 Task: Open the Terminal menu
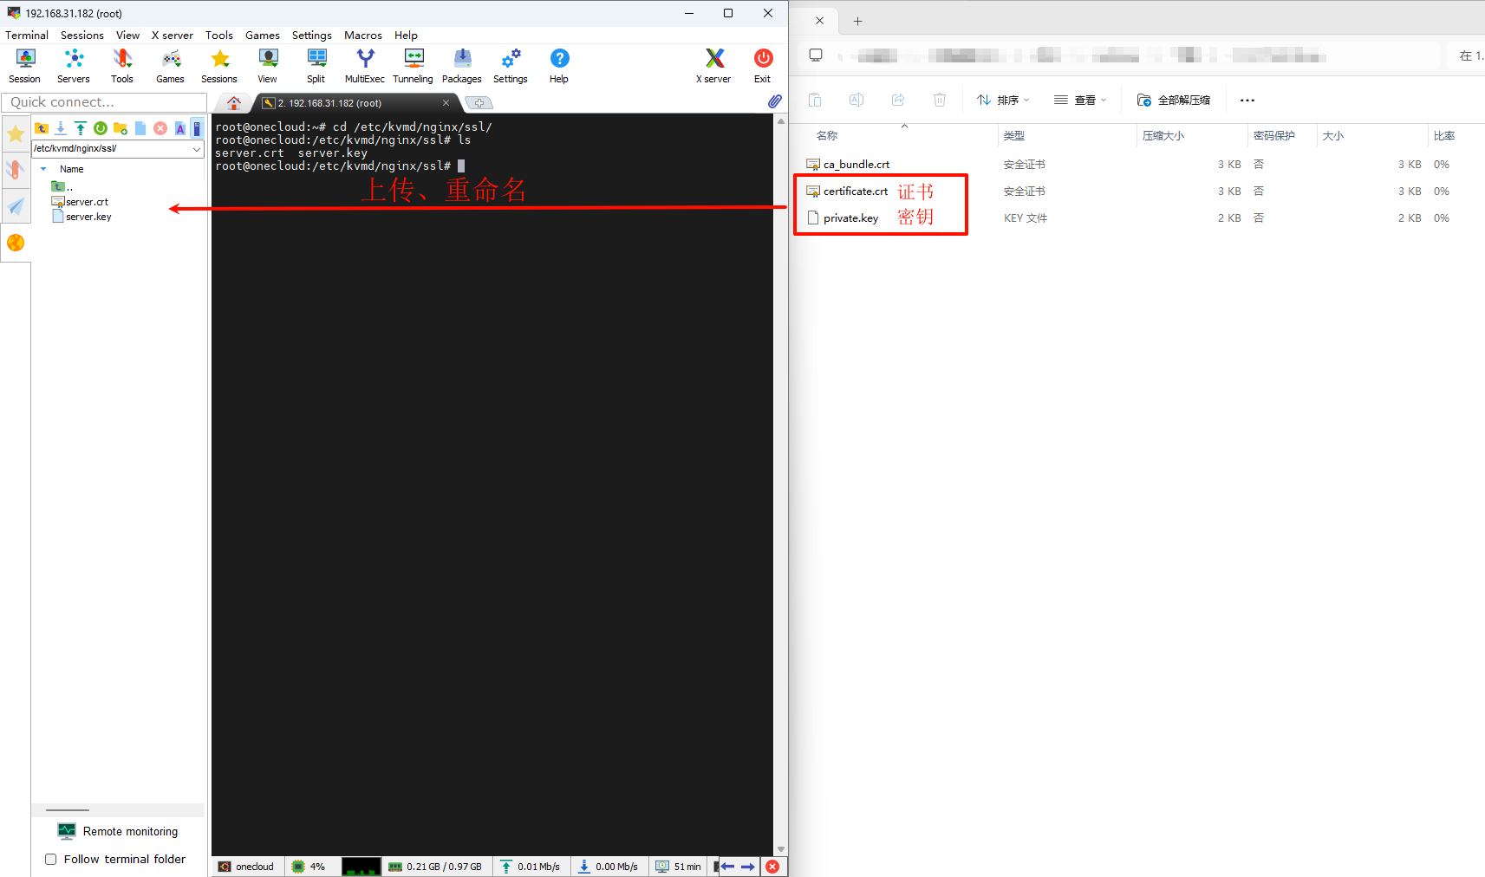coord(27,36)
